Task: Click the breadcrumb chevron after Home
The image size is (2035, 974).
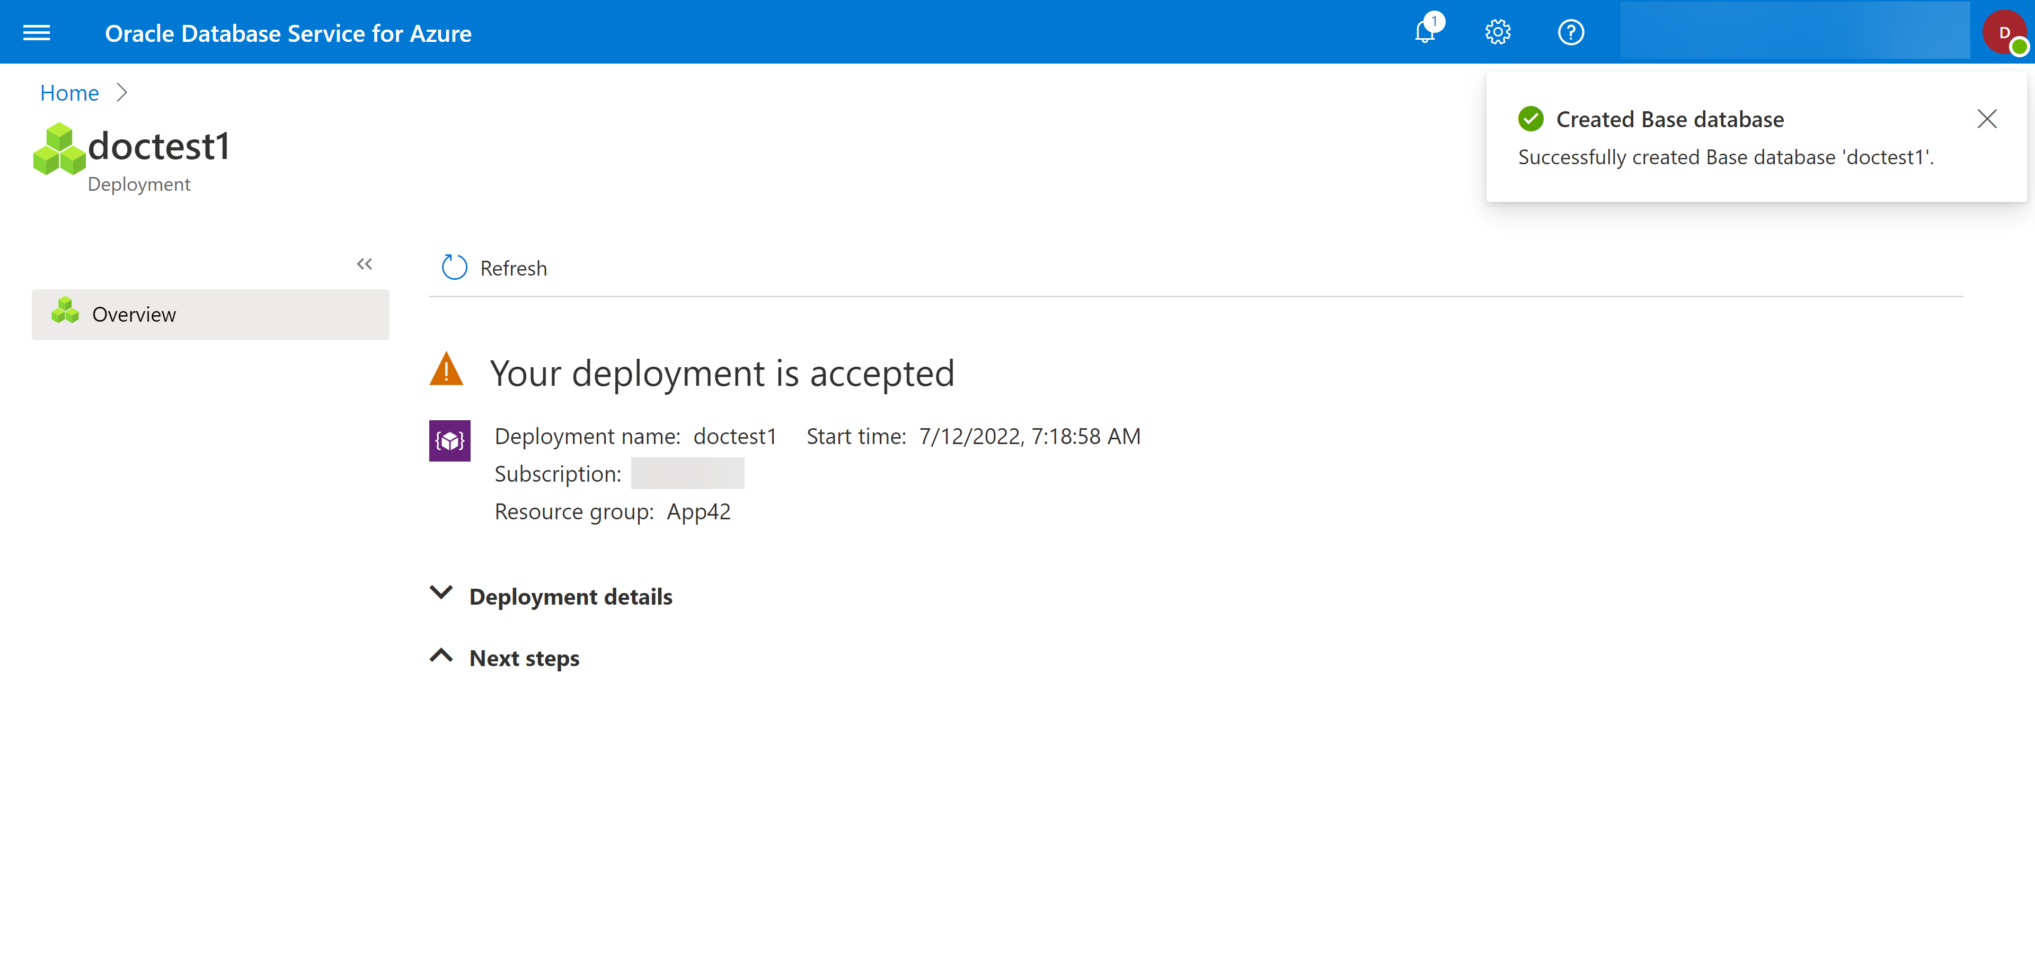Action: click(122, 92)
